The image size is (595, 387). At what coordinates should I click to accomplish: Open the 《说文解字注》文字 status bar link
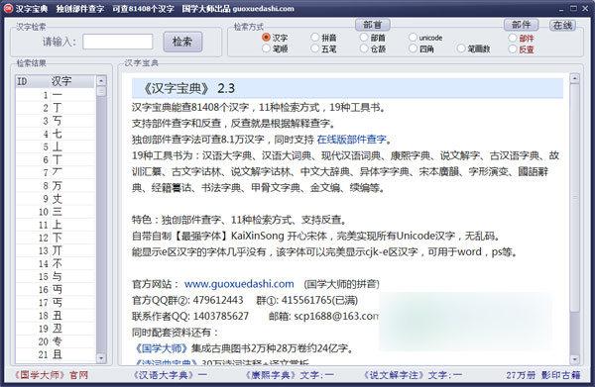click(x=413, y=375)
